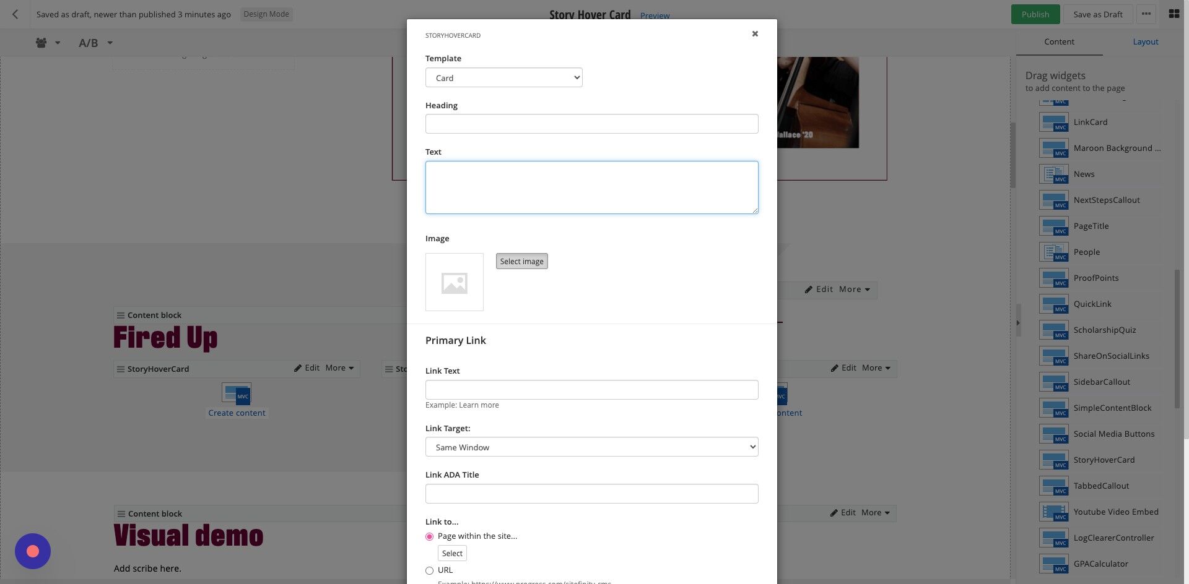Focus the Heading input field

point(592,124)
